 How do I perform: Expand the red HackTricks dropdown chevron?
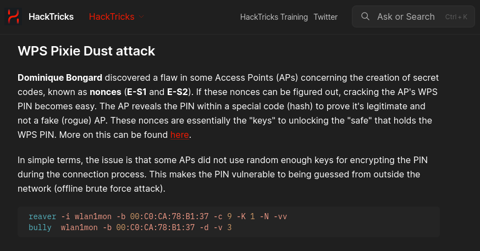coord(141,17)
